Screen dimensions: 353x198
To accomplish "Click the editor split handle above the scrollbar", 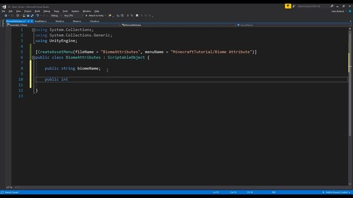I will tap(350, 29).
